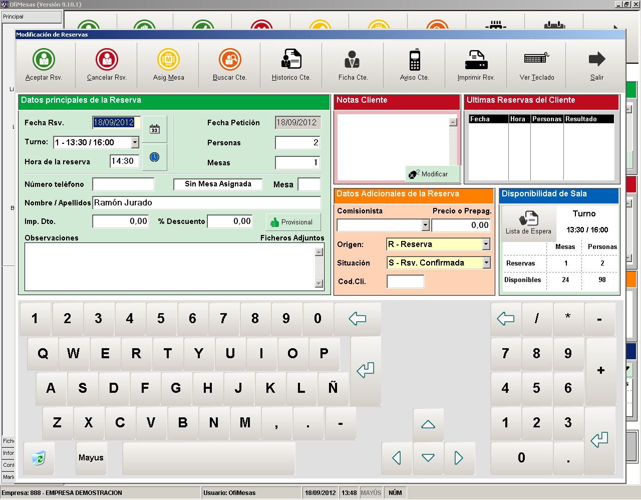Click the Resultado column header
Image resolution: width=641 pixels, height=500 pixels.
589,119
